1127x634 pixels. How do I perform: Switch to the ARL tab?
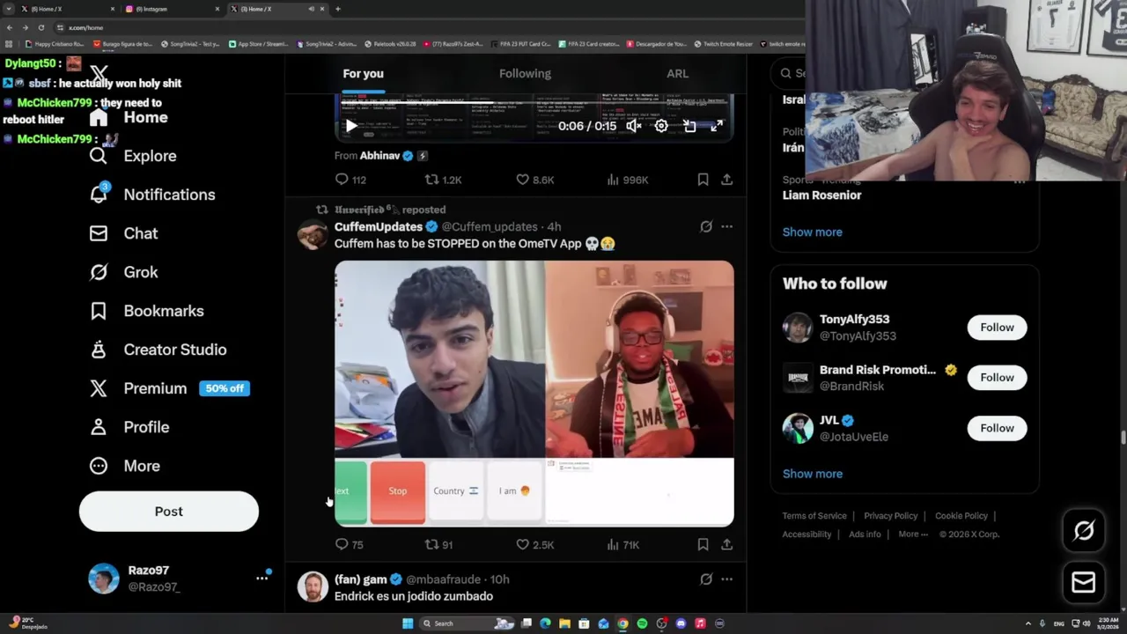pos(677,74)
